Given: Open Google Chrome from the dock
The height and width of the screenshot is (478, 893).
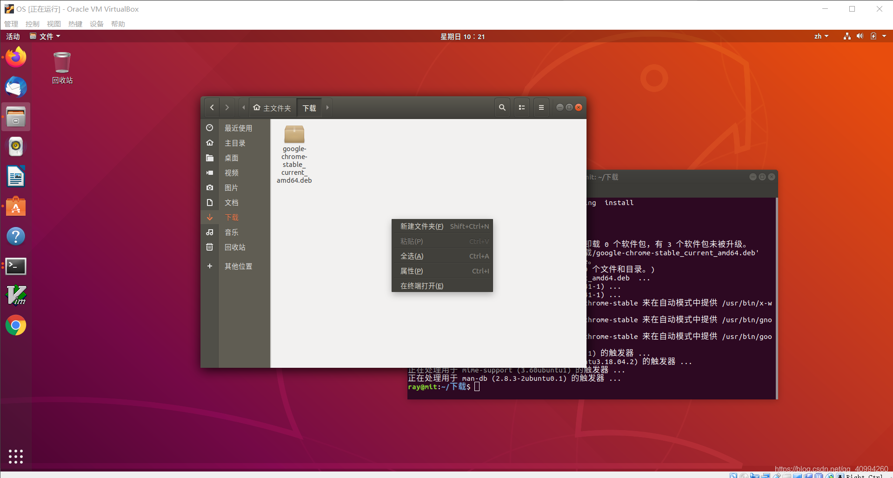Looking at the screenshot, I should point(16,325).
